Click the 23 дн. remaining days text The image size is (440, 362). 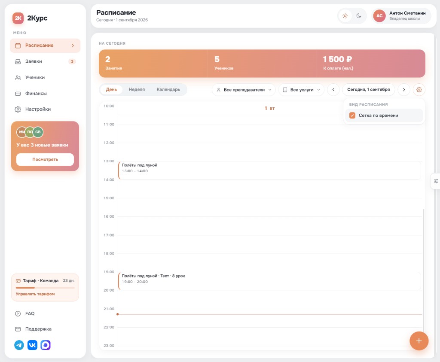(69, 281)
